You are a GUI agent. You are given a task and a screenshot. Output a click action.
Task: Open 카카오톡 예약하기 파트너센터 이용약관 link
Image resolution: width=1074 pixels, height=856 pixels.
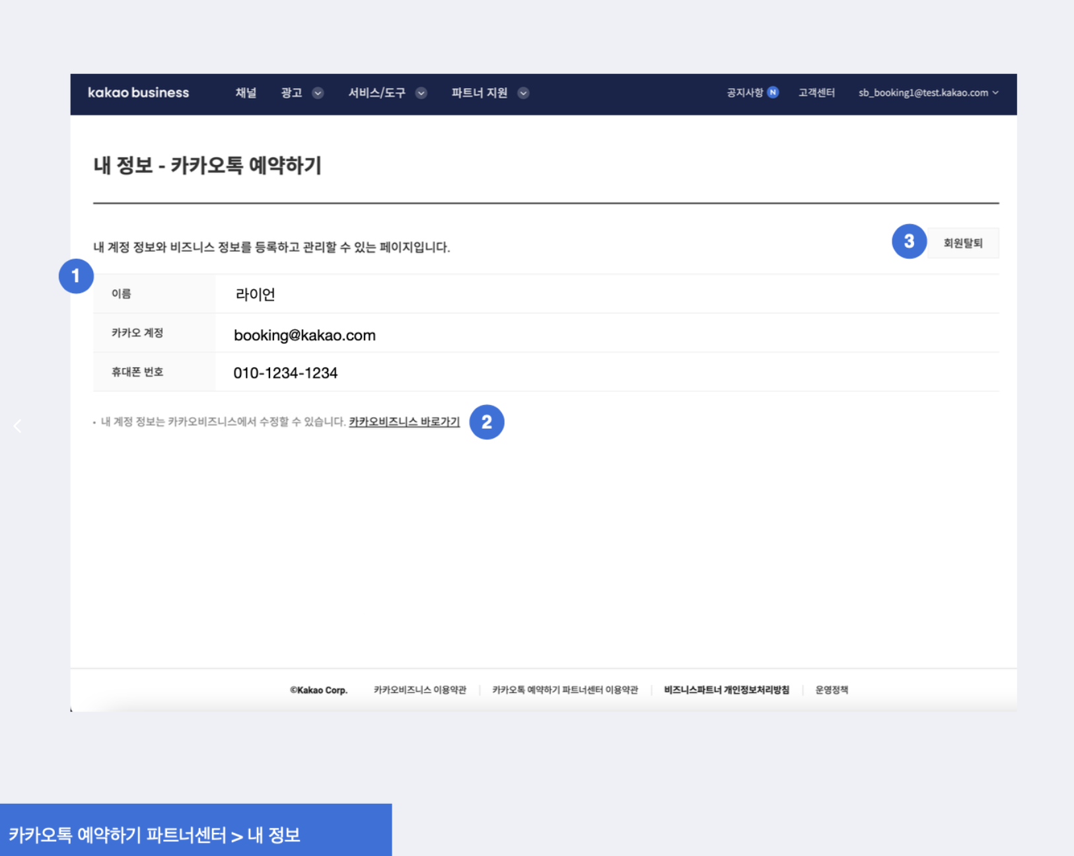[565, 690]
